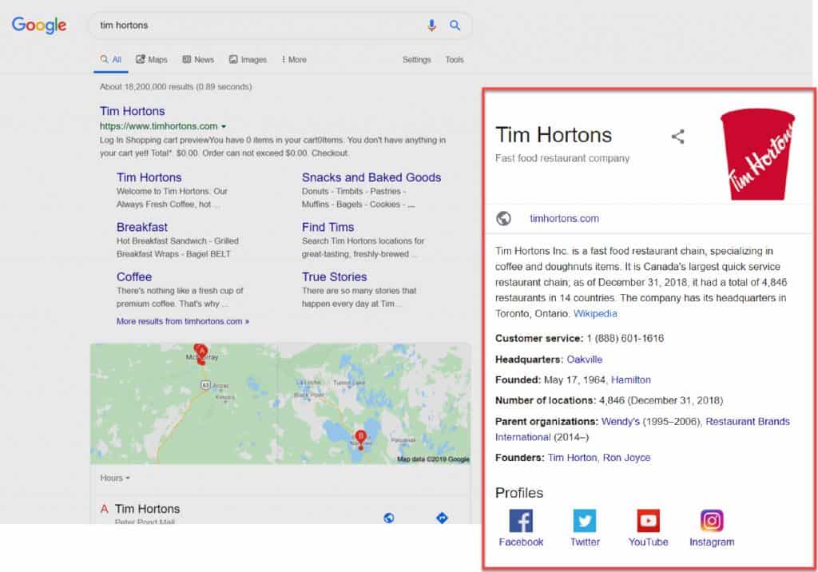Switch to the News tab
This screenshot has width=818, height=572.
tap(198, 59)
